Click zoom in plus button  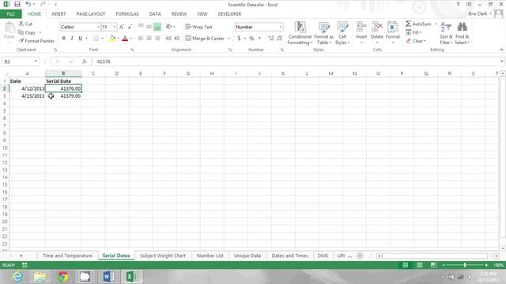pyautogui.click(x=486, y=265)
